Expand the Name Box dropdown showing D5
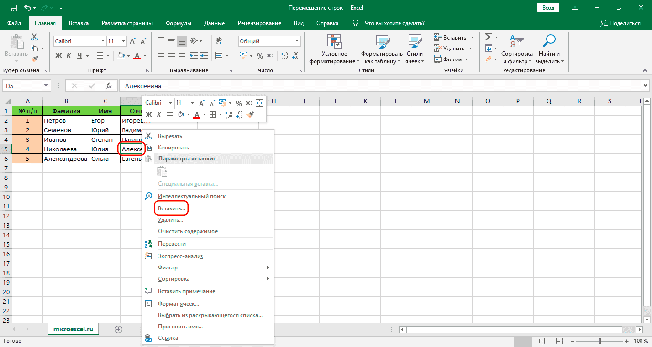 click(46, 86)
